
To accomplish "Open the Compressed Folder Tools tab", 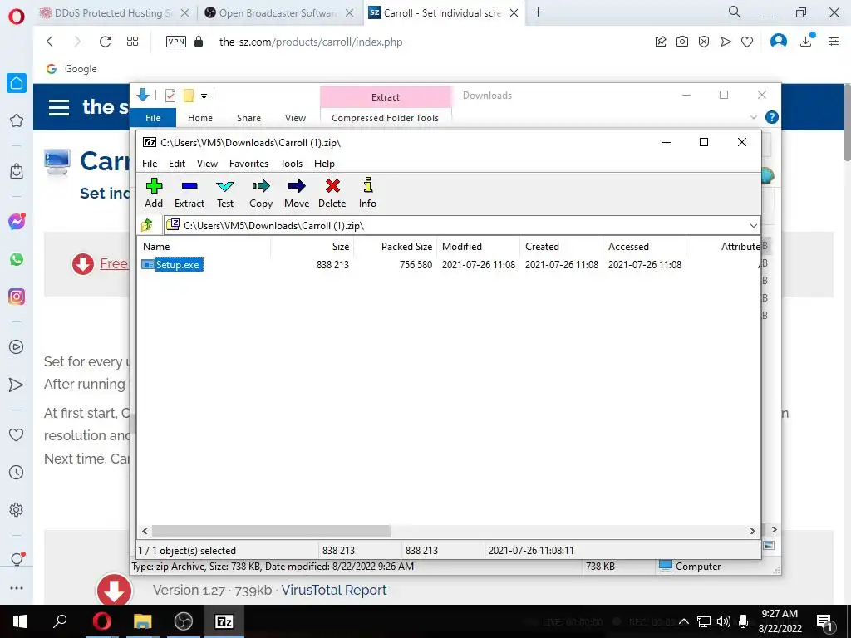I will (x=385, y=118).
